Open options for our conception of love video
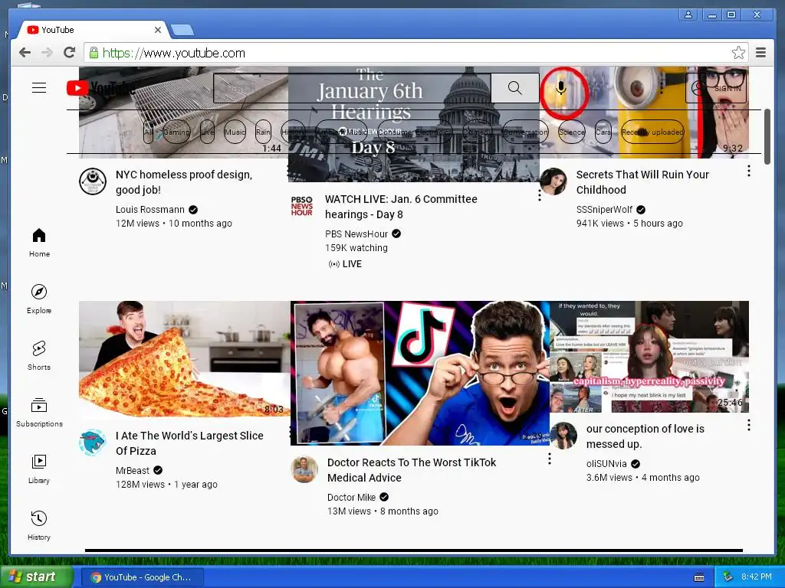The height and width of the screenshot is (588, 785). click(748, 425)
